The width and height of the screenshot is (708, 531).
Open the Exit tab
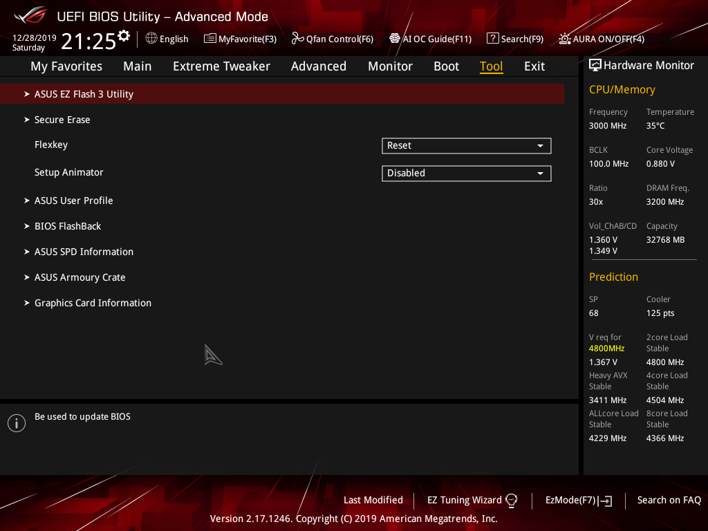[x=534, y=66]
